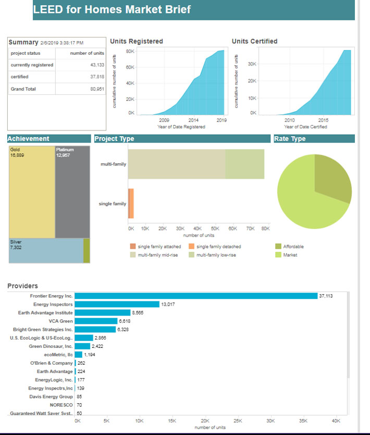The image size is (370, 435).
Task: Click the Bright Green Strategies Inc. bar
Action: pyautogui.click(x=95, y=329)
